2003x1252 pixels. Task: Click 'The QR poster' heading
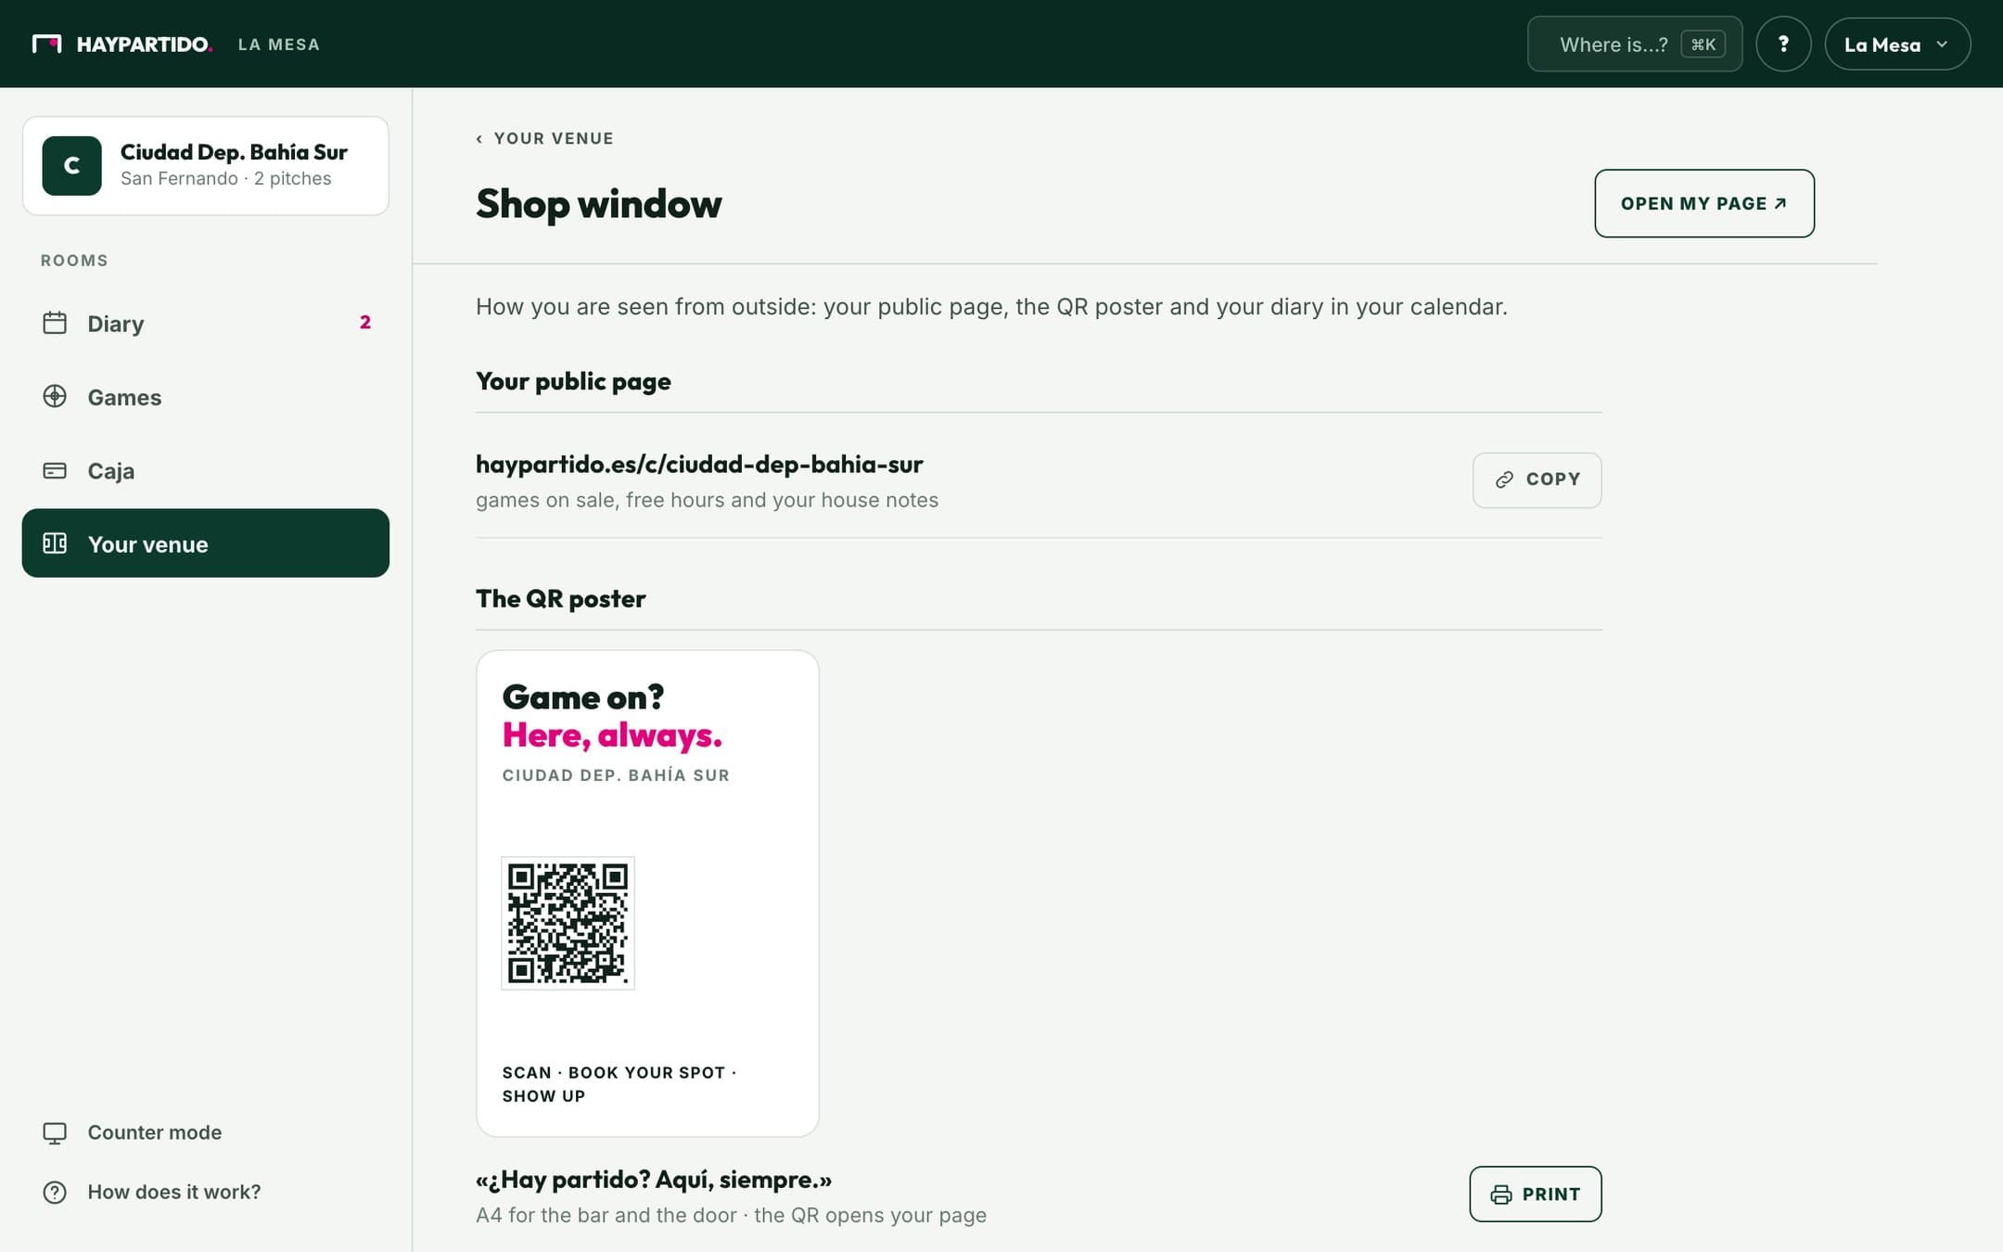[x=560, y=599]
